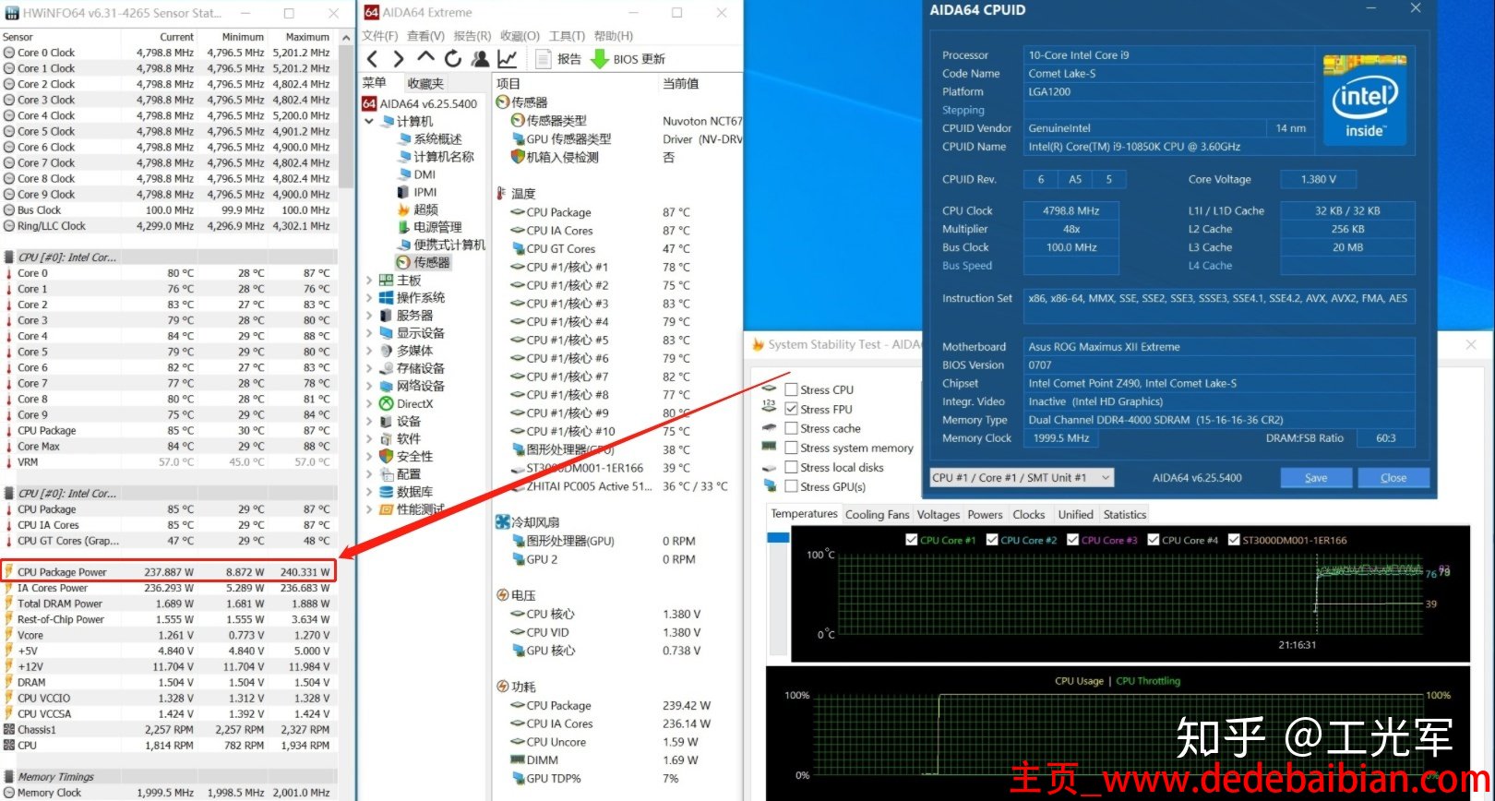Viewport: 1495px width, 801px height.
Task: Click the shield icon for 机箱入侵检测
Action: (x=518, y=157)
